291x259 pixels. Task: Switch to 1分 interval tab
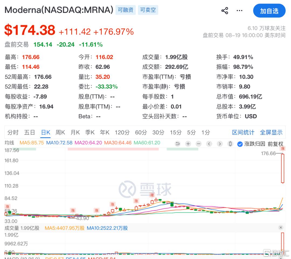tap(206, 132)
